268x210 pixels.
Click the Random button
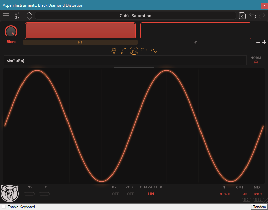[x=259, y=207]
